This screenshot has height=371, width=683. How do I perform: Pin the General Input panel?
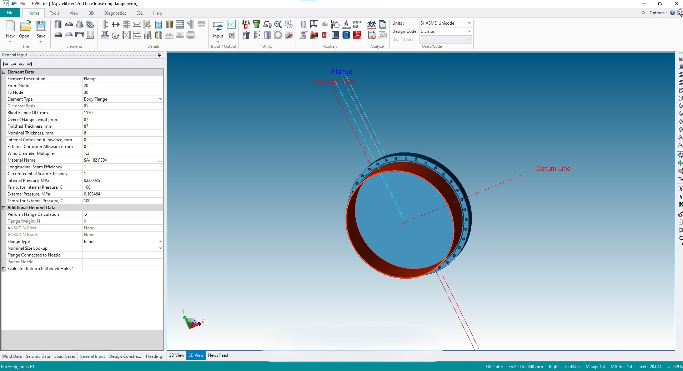[x=159, y=55]
